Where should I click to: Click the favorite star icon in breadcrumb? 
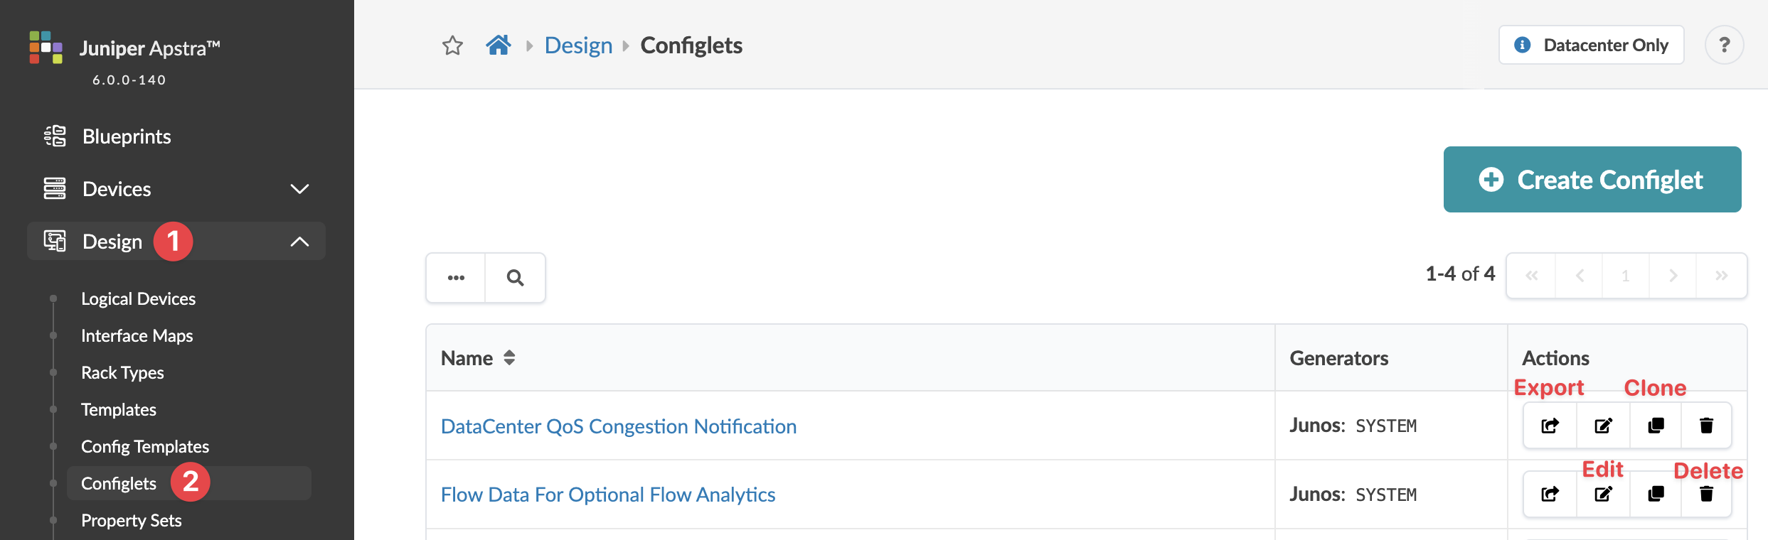point(452,45)
